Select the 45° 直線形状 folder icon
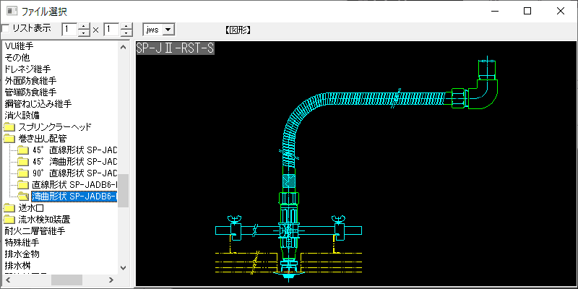578x289 pixels. (23, 150)
